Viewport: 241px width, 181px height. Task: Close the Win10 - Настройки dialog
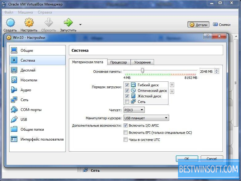[219, 36]
